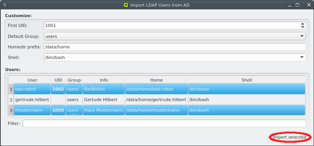This screenshot has height=146, width=314.
Task: Select the mustermann user cell
Action: pyautogui.click(x=32, y=110)
